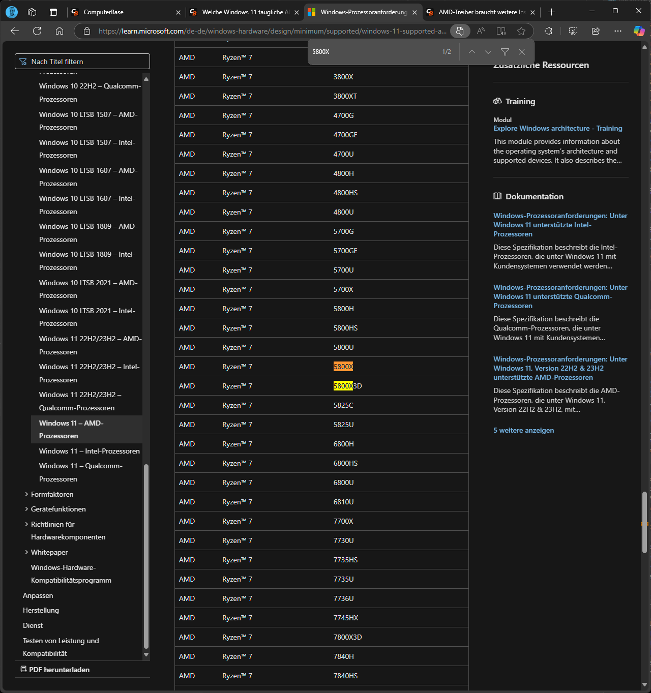Open a new tab with plus icon
The width and height of the screenshot is (651, 693).
coord(552,12)
